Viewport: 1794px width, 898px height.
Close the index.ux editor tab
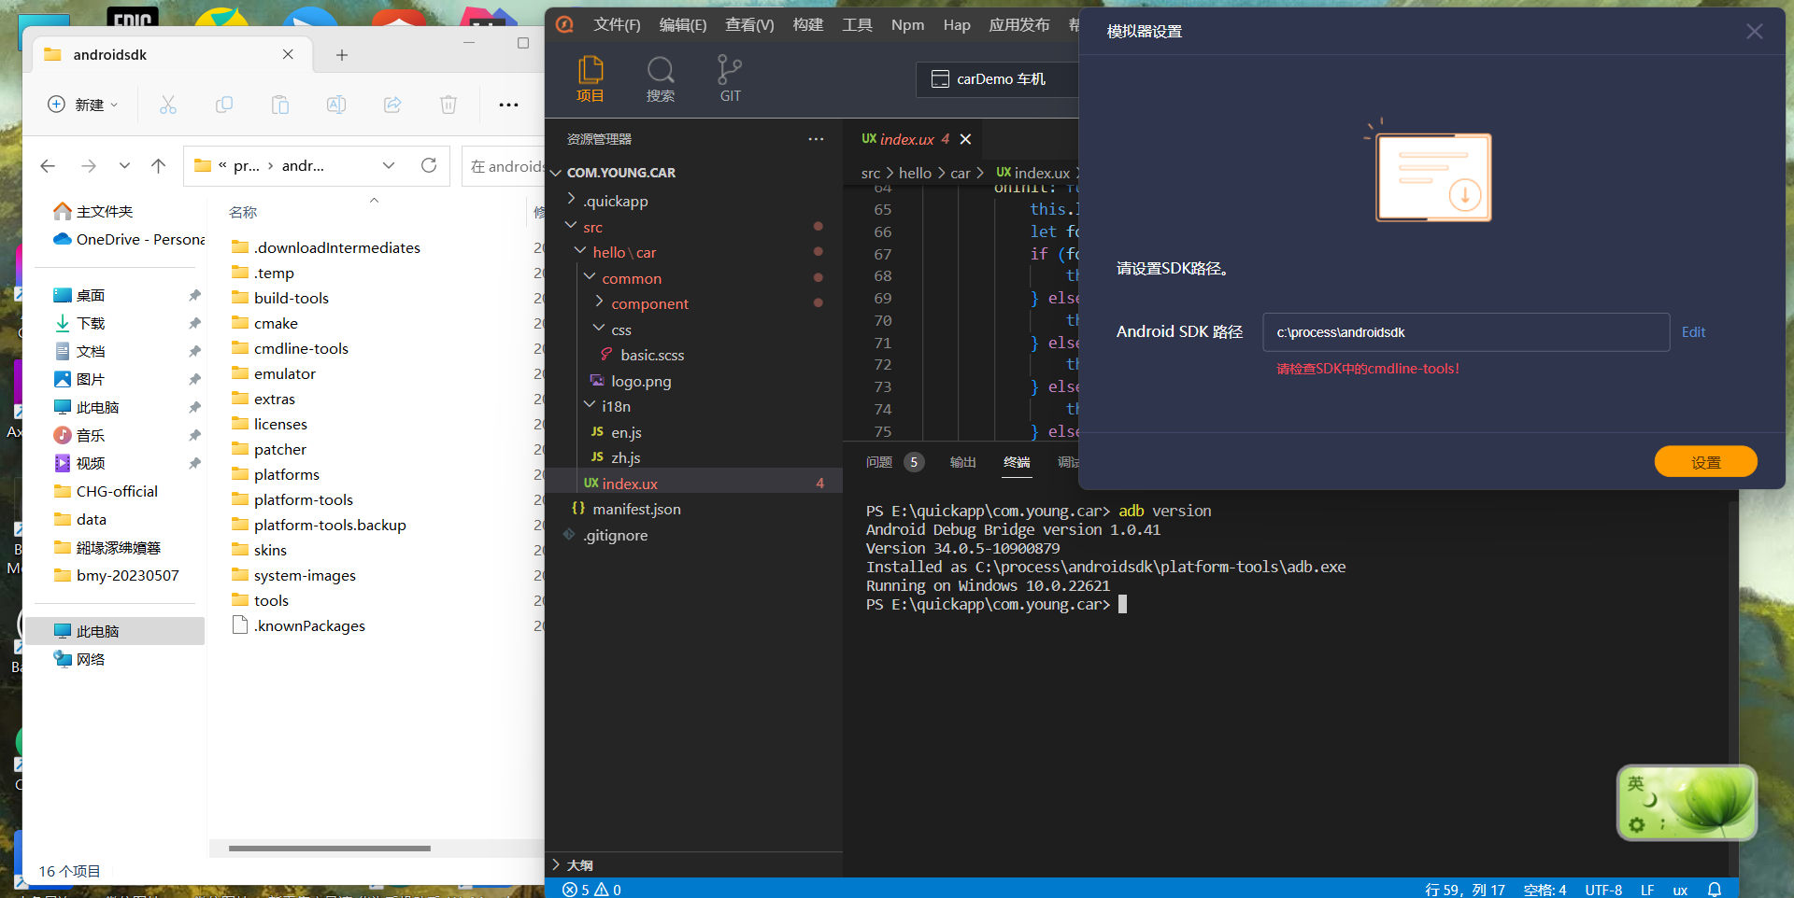coord(965,139)
